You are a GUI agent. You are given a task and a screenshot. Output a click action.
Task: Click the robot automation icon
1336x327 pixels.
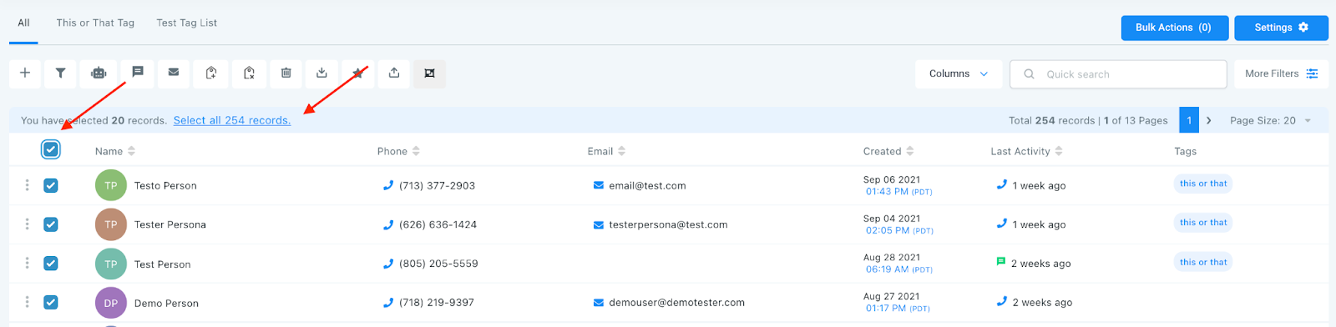(x=99, y=73)
